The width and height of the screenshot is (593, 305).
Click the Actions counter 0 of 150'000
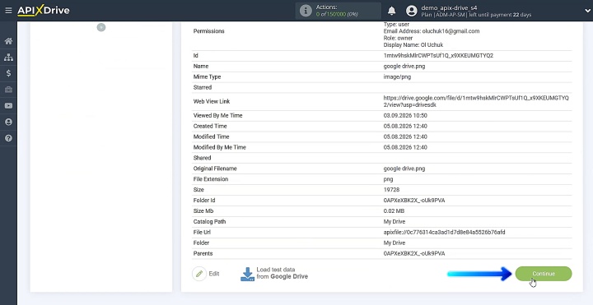[338, 14]
